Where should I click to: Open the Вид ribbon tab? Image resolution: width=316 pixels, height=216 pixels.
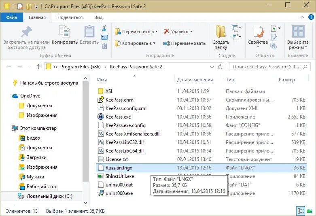click(x=98, y=17)
